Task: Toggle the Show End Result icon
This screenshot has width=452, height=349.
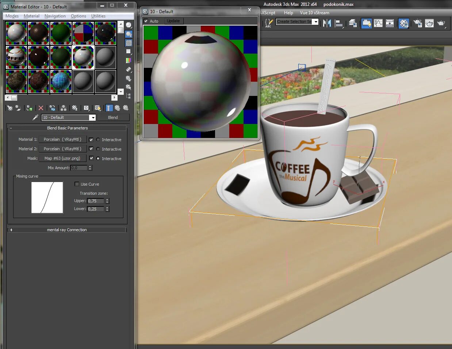Action: point(109,108)
